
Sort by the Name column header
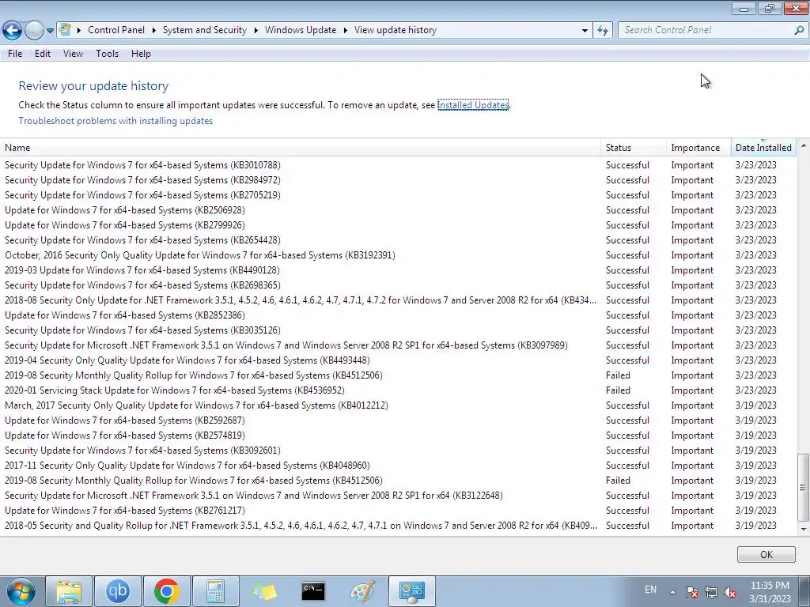[x=300, y=148]
